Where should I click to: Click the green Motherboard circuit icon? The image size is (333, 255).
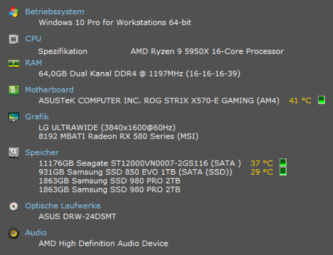click(13, 90)
